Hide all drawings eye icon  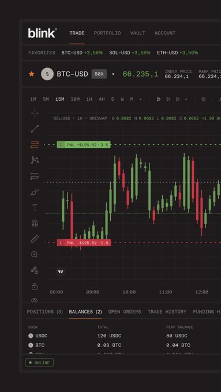[35, 300]
